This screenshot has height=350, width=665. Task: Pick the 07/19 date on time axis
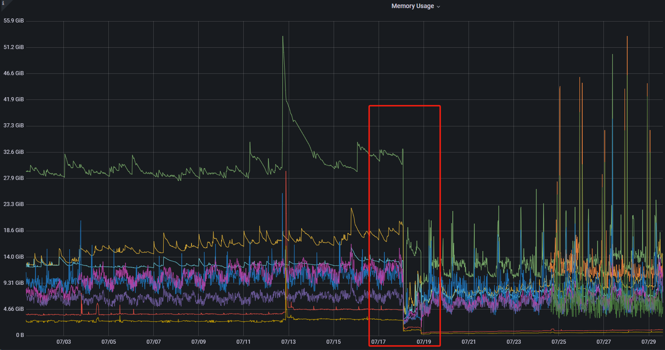424,342
